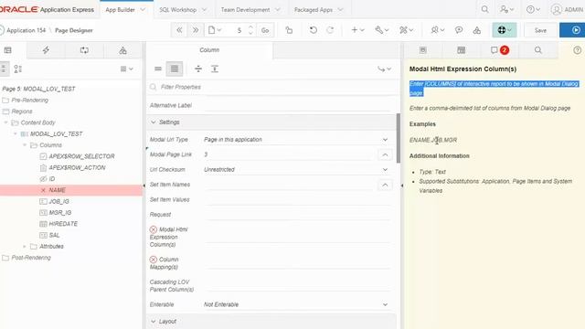Viewport: 585px width, 329px height.
Task: Open the Enterable dropdown
Action: tap(296, 304)
